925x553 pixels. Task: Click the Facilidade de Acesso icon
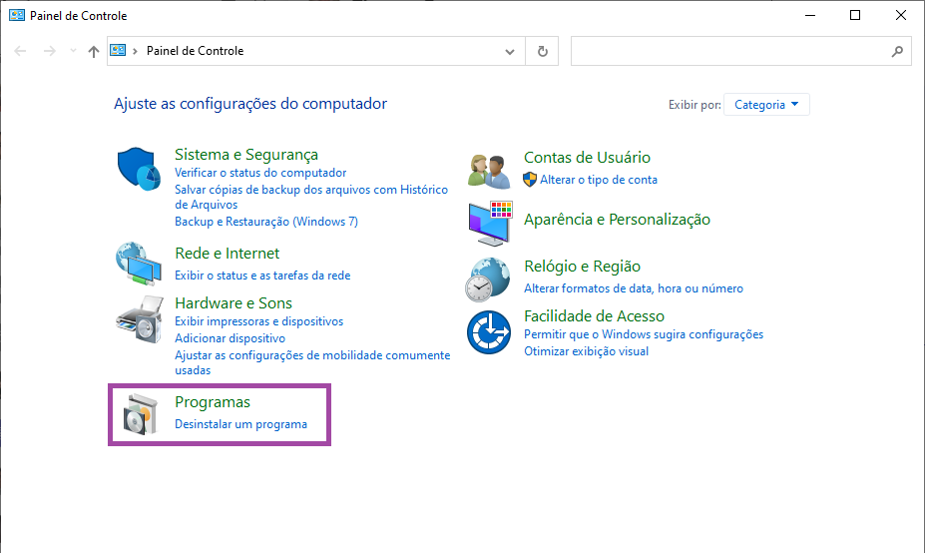489,332
